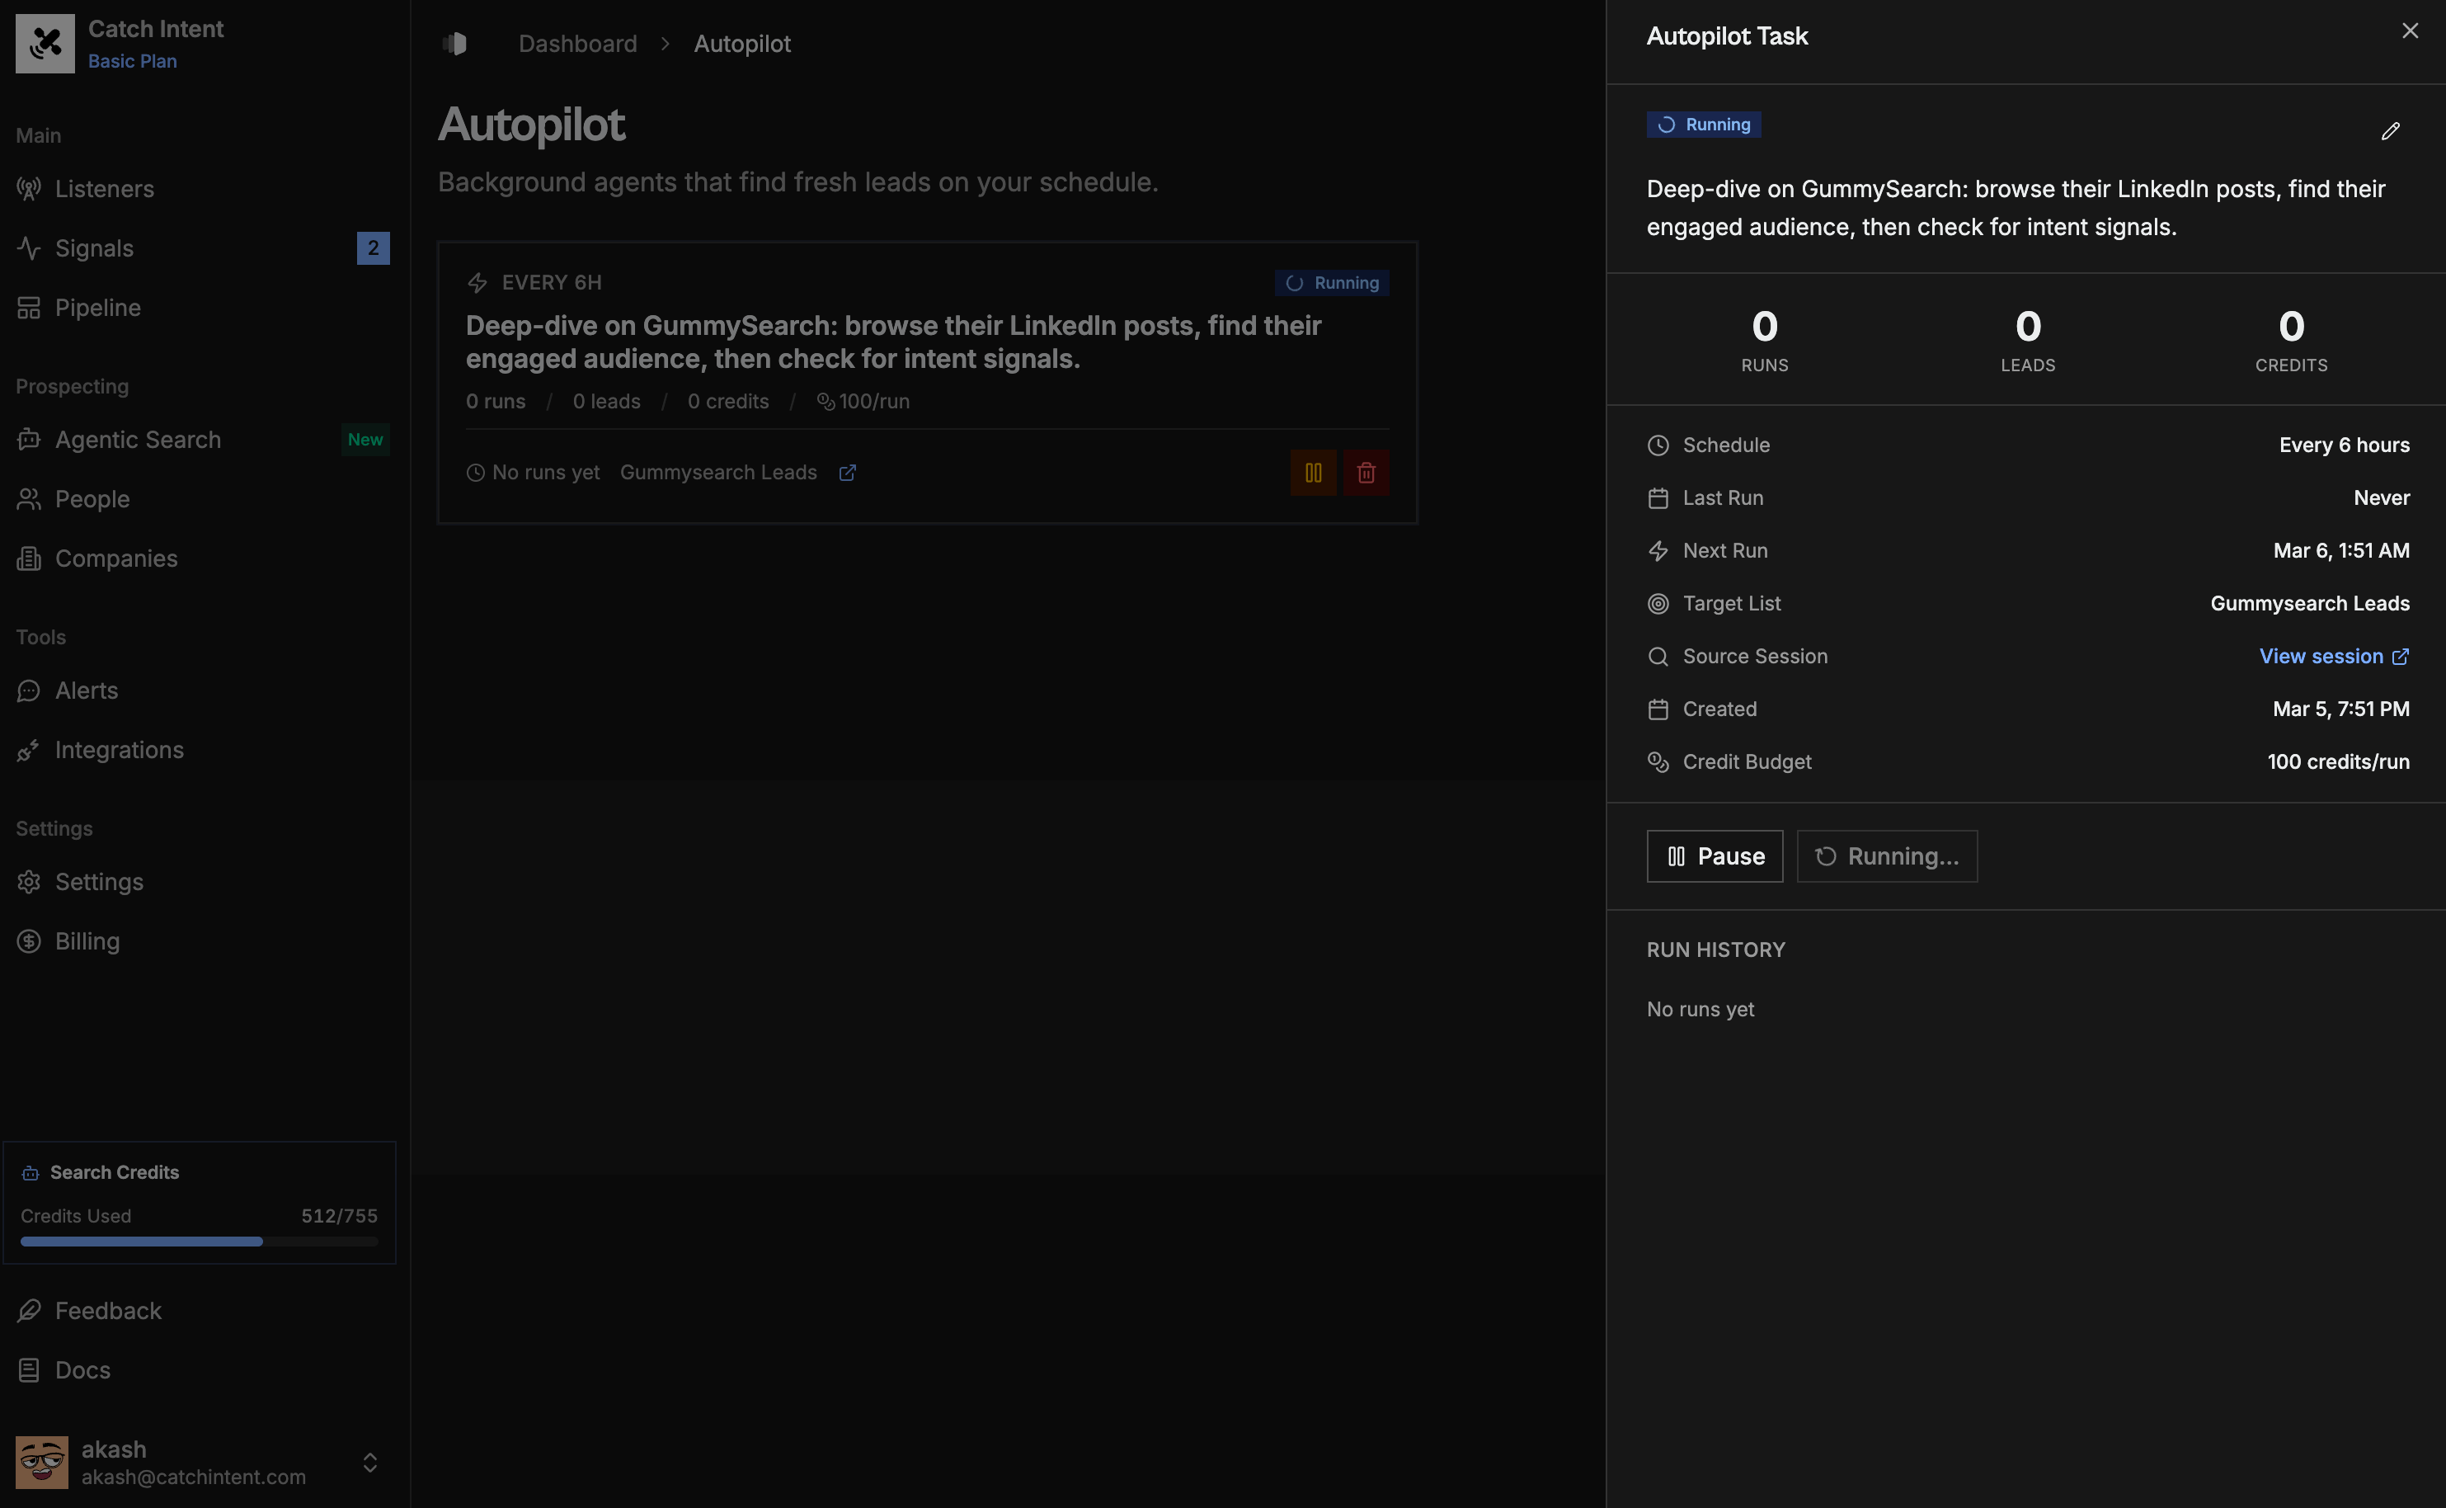Expand the akash account switcher
The height and width of the screenshot is (1508, 2446).
369,1462
